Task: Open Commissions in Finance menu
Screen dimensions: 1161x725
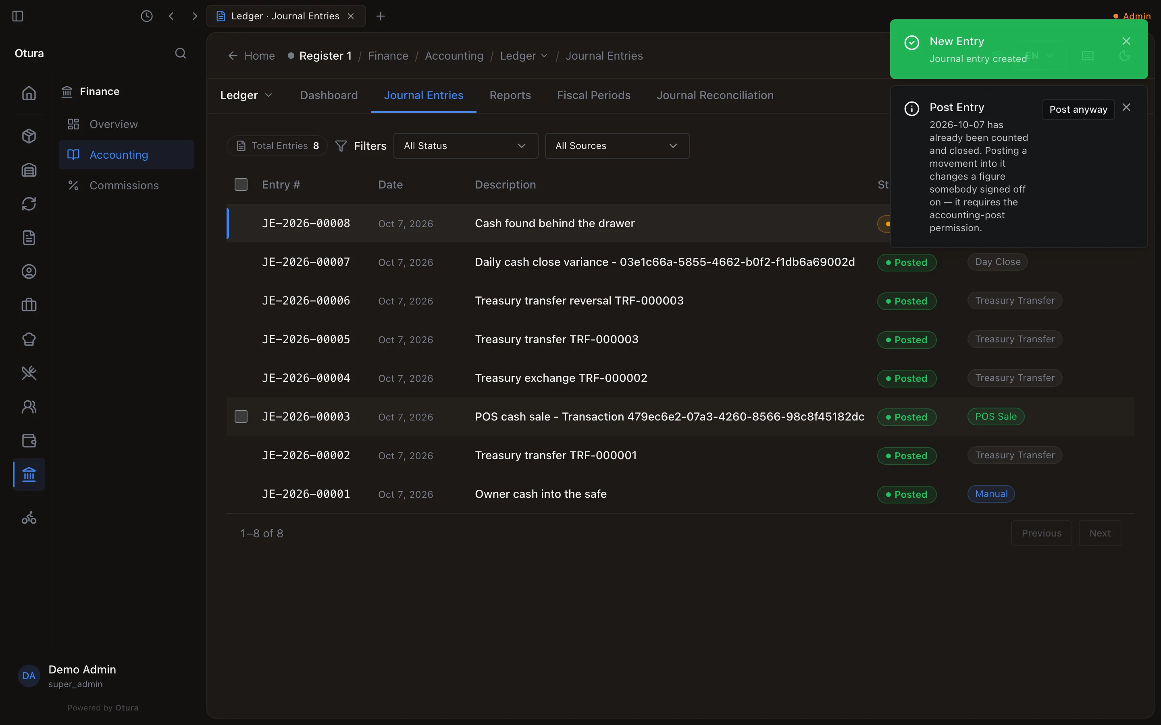Action: (x=126, y=185)
